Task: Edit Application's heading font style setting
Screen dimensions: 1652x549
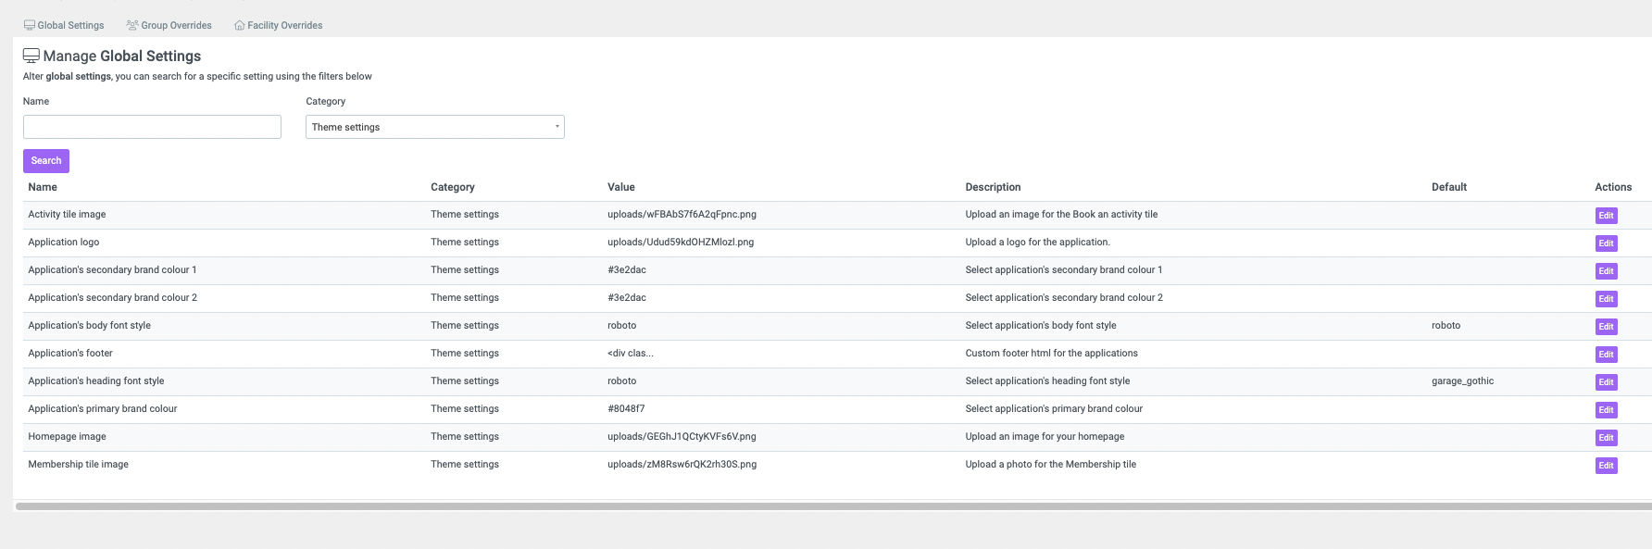Action: tap(1606, 382)
